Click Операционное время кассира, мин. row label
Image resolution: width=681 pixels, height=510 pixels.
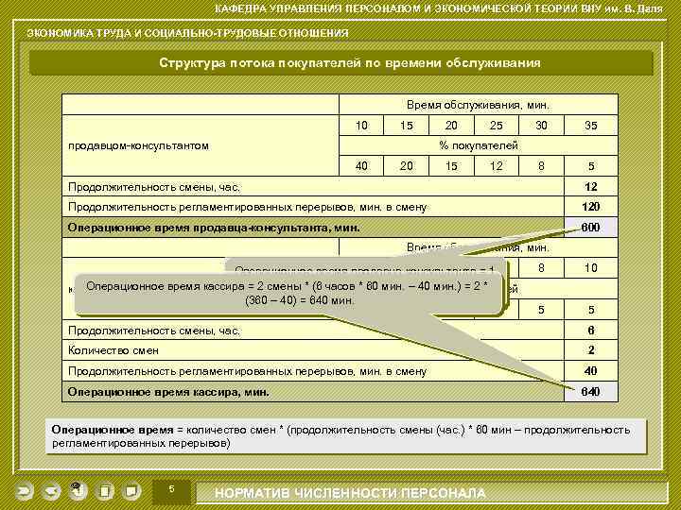[168, 392]
